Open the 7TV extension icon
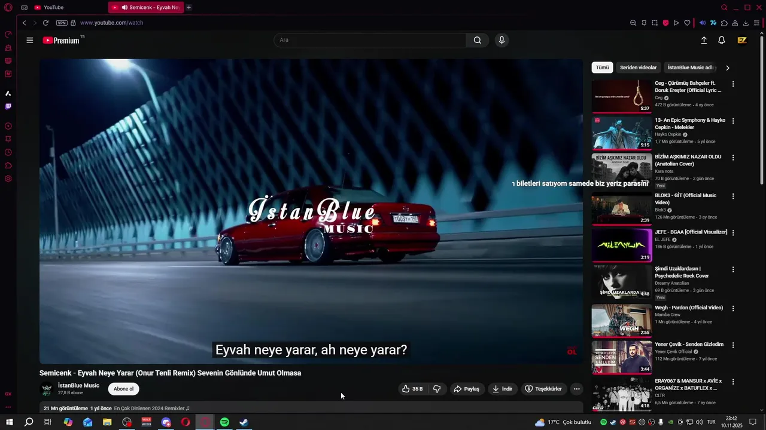Viewport: 766px width, 430px height. point(713,23)
